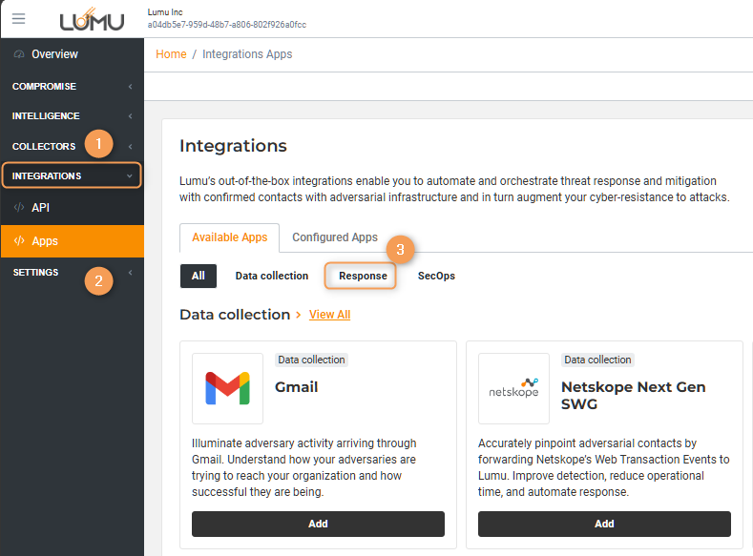Click the Netskope app logo
This screenshot has width=753, height=556.
[x=513, y=388]
